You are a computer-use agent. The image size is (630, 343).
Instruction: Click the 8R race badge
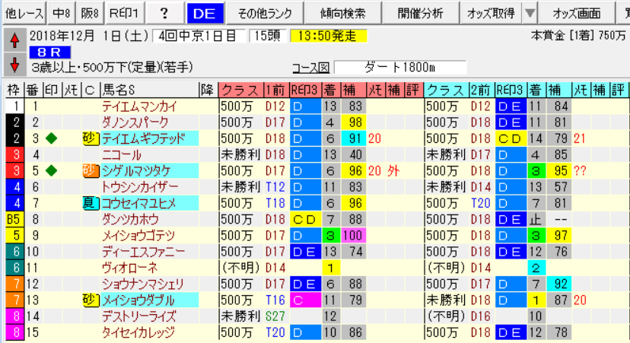(x=49, y=52)
